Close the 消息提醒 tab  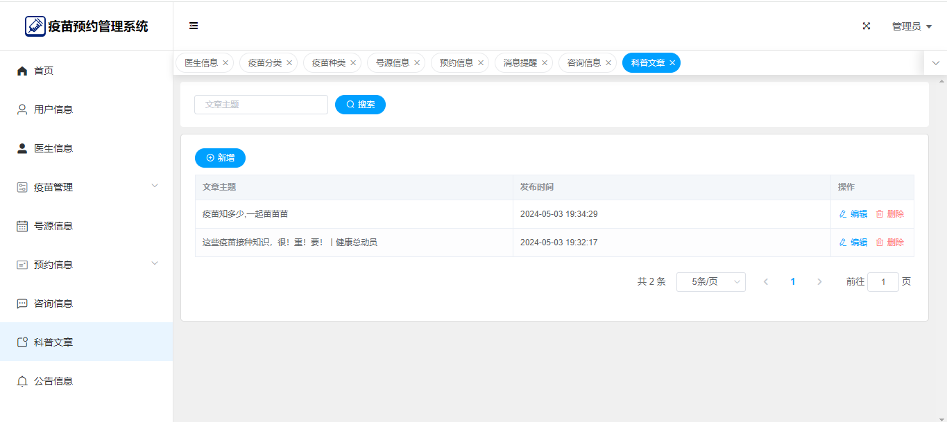(x=545, y=63)
